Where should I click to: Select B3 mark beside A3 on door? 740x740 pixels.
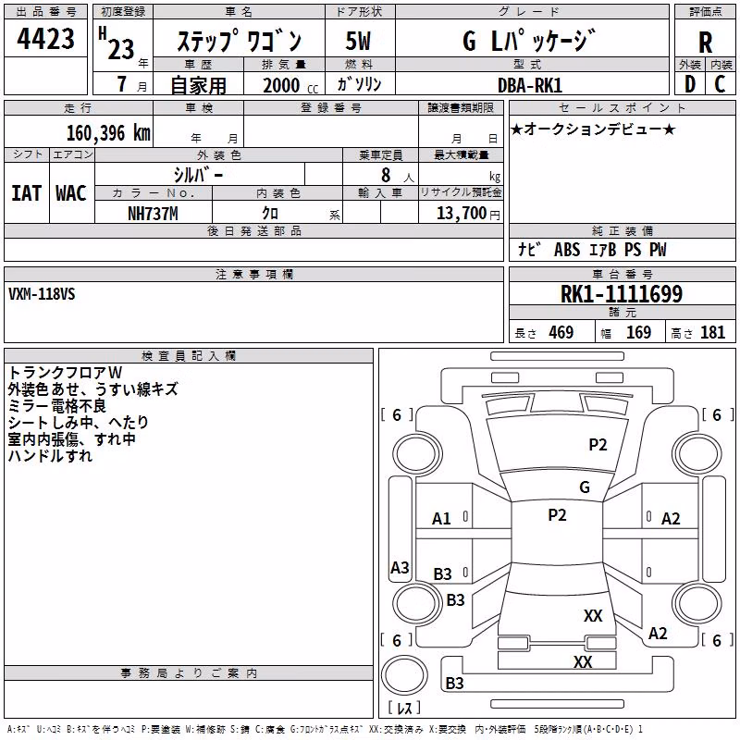tap(443, 573)
